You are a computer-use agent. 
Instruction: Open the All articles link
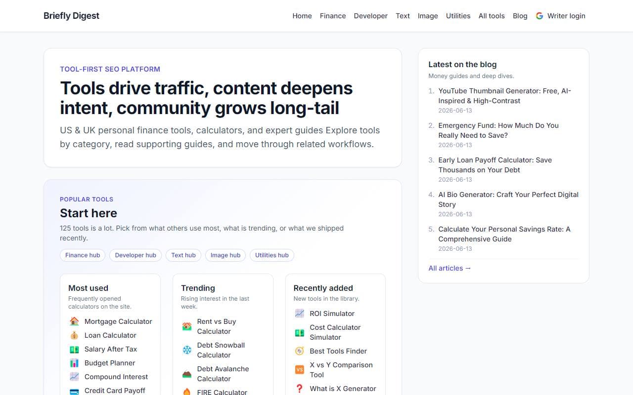450,268
